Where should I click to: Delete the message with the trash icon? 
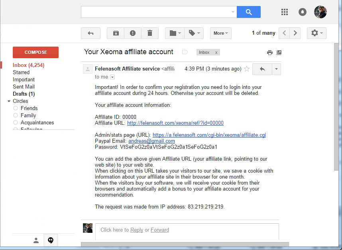pyautogui.click(x=150, y=33)
